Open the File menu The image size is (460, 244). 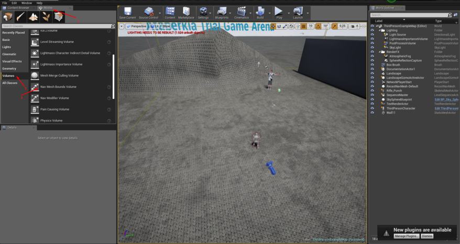5,3
